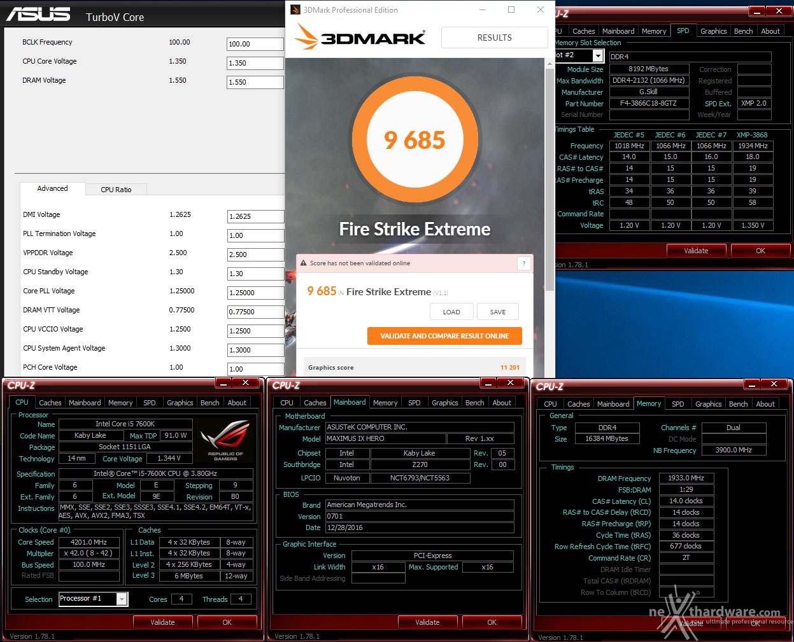This screenshot has height=642, width=794.
Task: Click the VPPDDR Voltage input field
Action: [x=255, y=255]
